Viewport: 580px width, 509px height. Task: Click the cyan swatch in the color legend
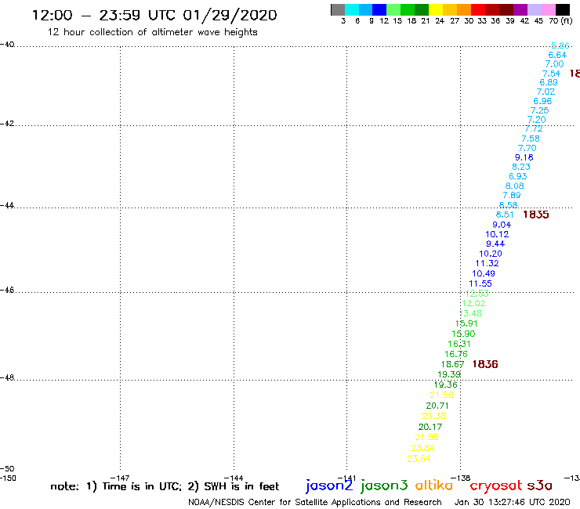point(352,9)
